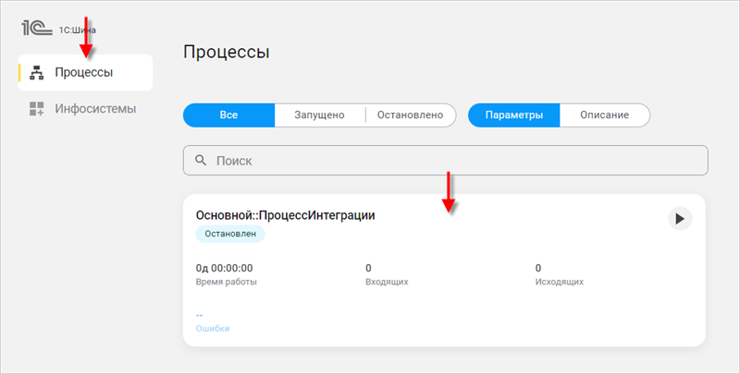
Task: Go to the Инфосистемы section label
Action: [95, 109]
